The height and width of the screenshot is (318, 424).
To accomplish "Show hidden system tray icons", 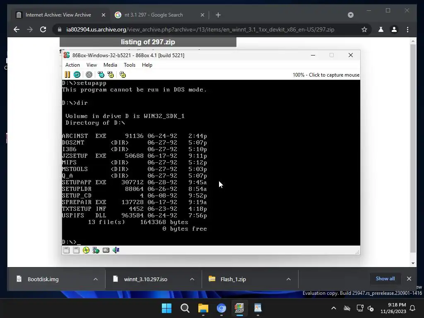I will pyautogui.click(x=334, y=308).
